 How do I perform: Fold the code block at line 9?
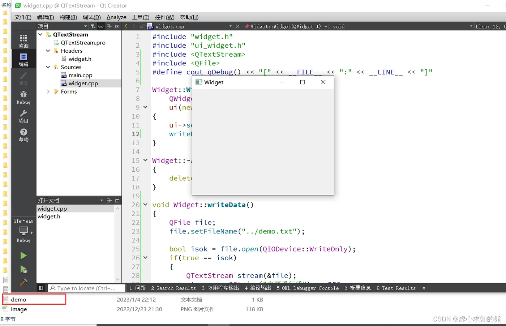point(145,107)
